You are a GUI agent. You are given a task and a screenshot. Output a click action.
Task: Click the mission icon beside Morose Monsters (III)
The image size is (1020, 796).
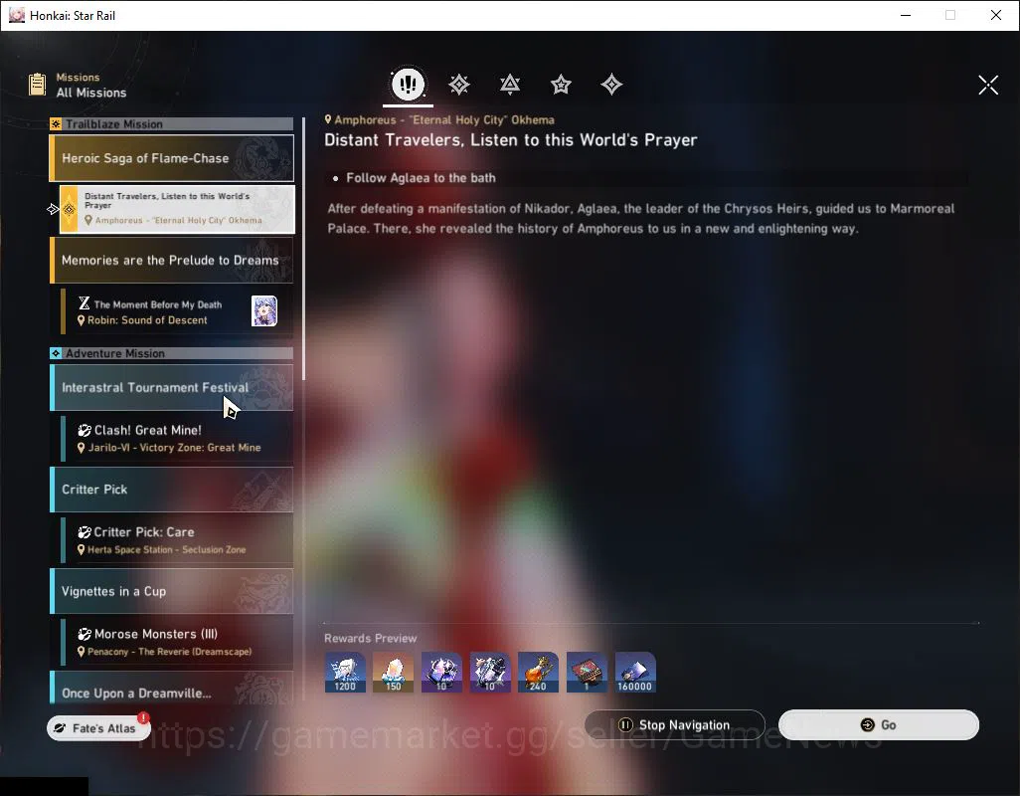[x=85, y=634]
